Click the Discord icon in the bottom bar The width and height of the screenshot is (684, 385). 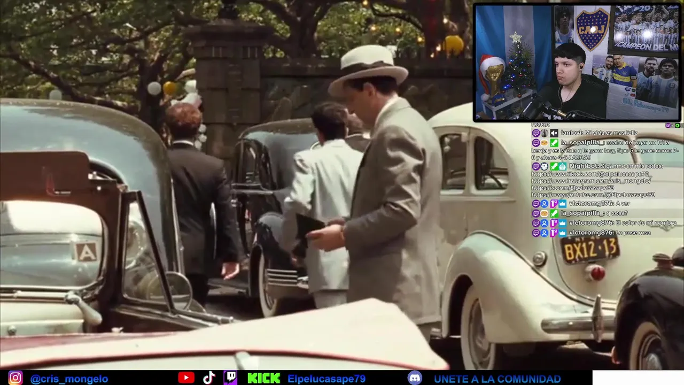415,379
